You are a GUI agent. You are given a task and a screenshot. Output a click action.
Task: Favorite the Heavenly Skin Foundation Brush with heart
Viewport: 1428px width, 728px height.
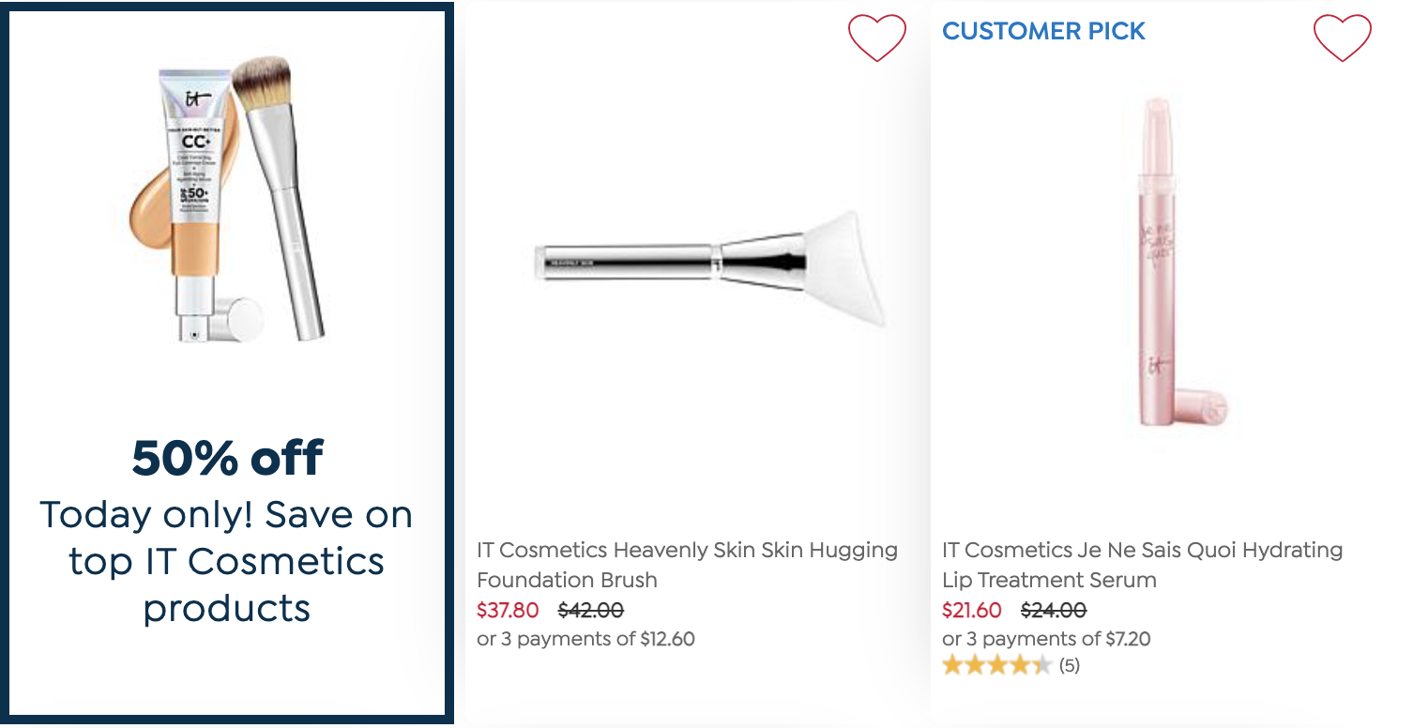[x=877, y=38]
